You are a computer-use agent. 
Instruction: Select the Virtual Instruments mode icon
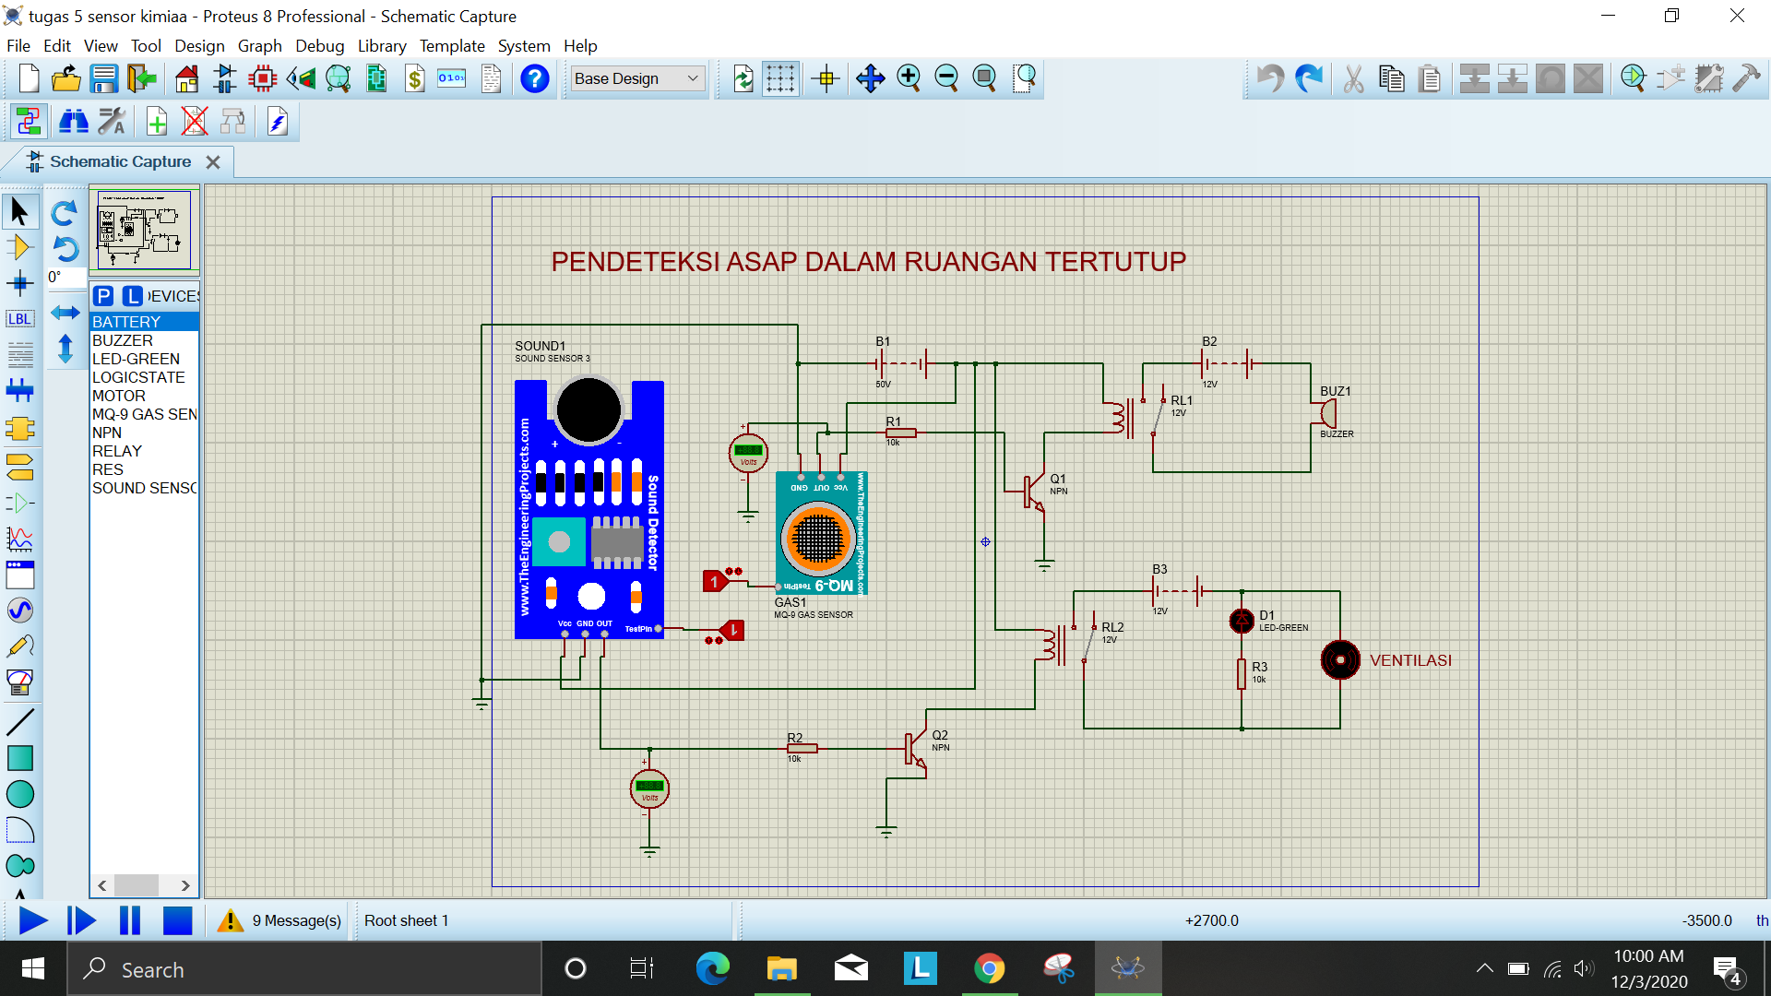pos(19,682)
